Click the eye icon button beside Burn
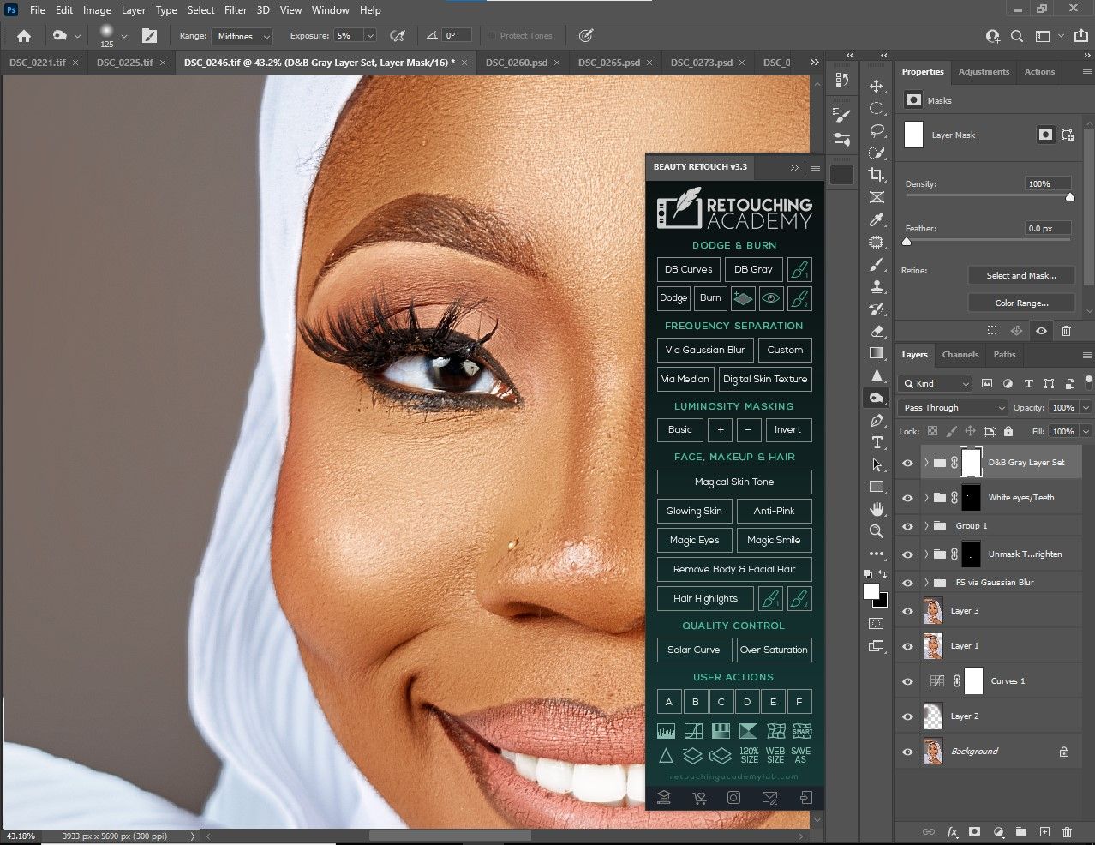The height and width of the screenshot is (845, 1095). pyautogui.click(x=770, y=298)
